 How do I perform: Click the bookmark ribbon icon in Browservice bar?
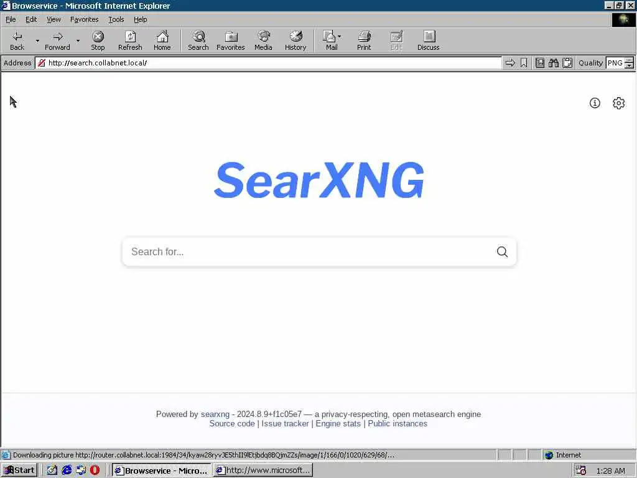pos(524,63)
